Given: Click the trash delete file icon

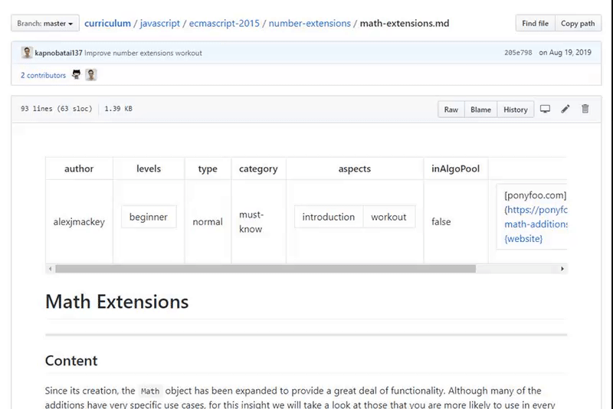Looking at the screenshot, I should point(585,110).
